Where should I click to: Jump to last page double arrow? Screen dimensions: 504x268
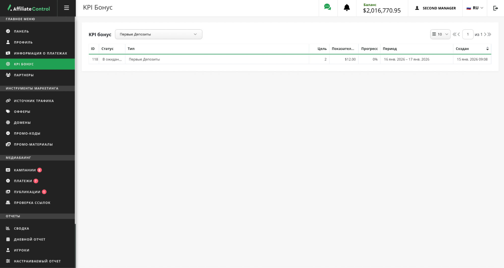point(489,34)
